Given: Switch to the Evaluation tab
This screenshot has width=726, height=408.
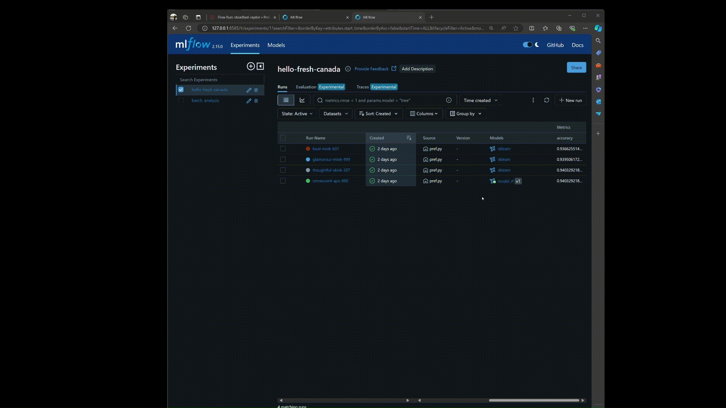Looking at the screenshot, I should click(306, 87).
